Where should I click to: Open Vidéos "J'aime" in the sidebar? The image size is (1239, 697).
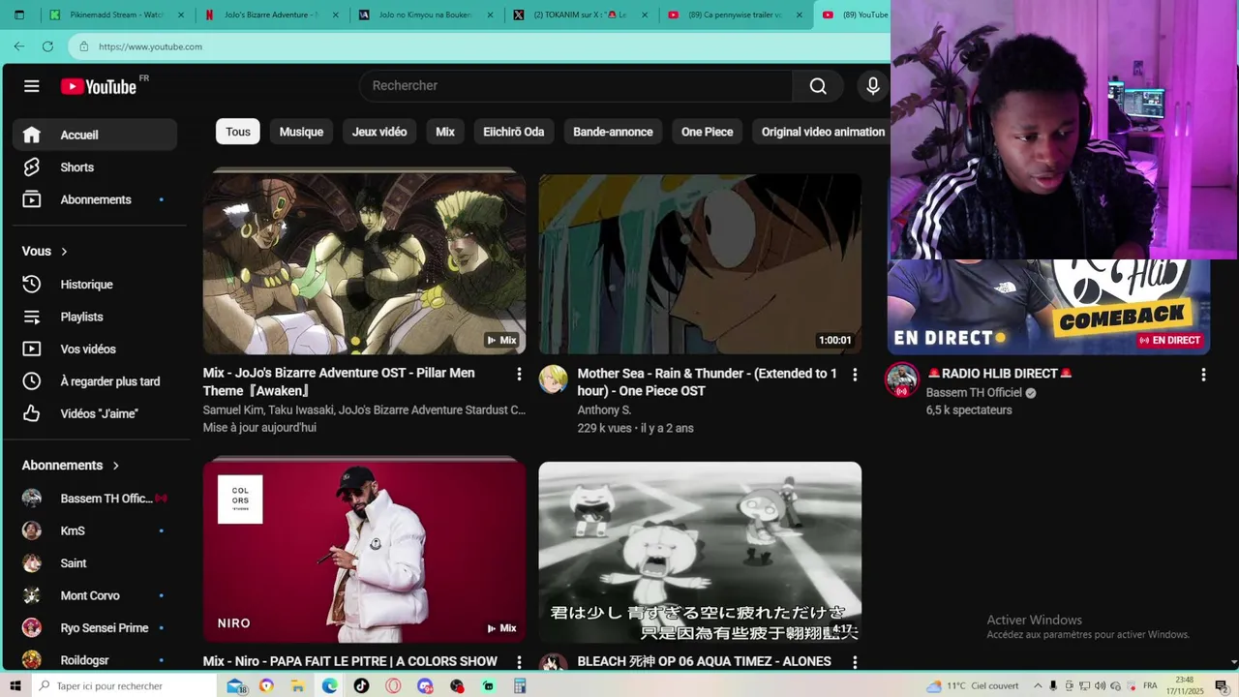(95, 413)
